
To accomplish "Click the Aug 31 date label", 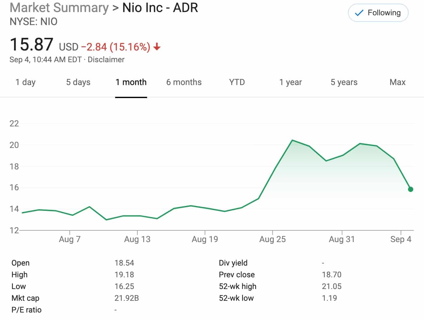I will point(341,240).
